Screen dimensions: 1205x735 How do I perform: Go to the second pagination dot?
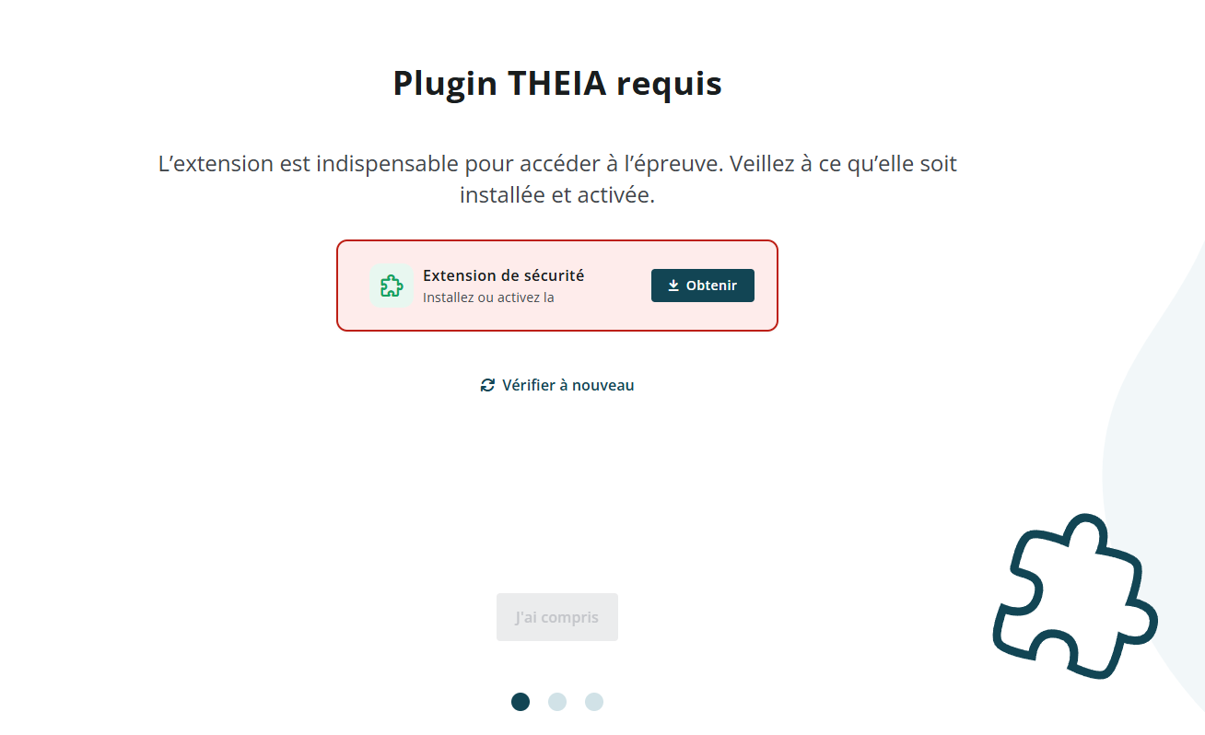pos(557,702)
